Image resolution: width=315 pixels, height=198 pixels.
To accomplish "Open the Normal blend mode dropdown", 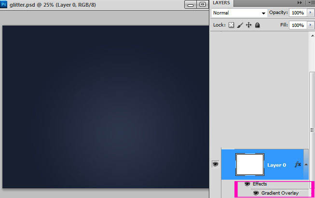I will [239, 13].
